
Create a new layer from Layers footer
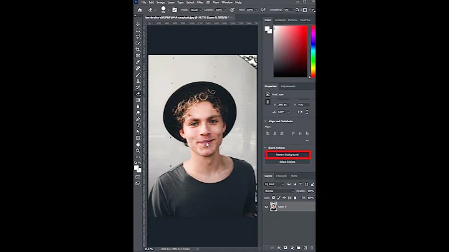tap(305, 248)
